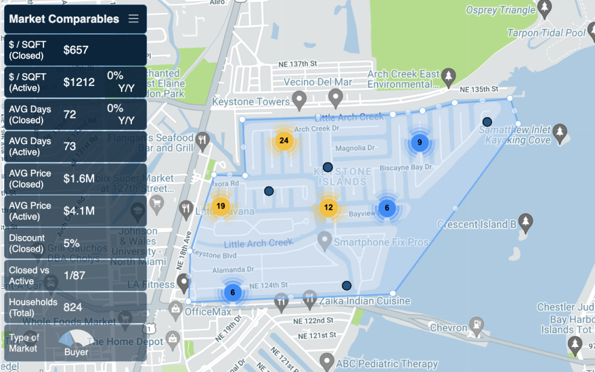The width and height of the screenshot is (595, 372).
Task: Select the AVG Days (Active) row
Action: [76, 146]
